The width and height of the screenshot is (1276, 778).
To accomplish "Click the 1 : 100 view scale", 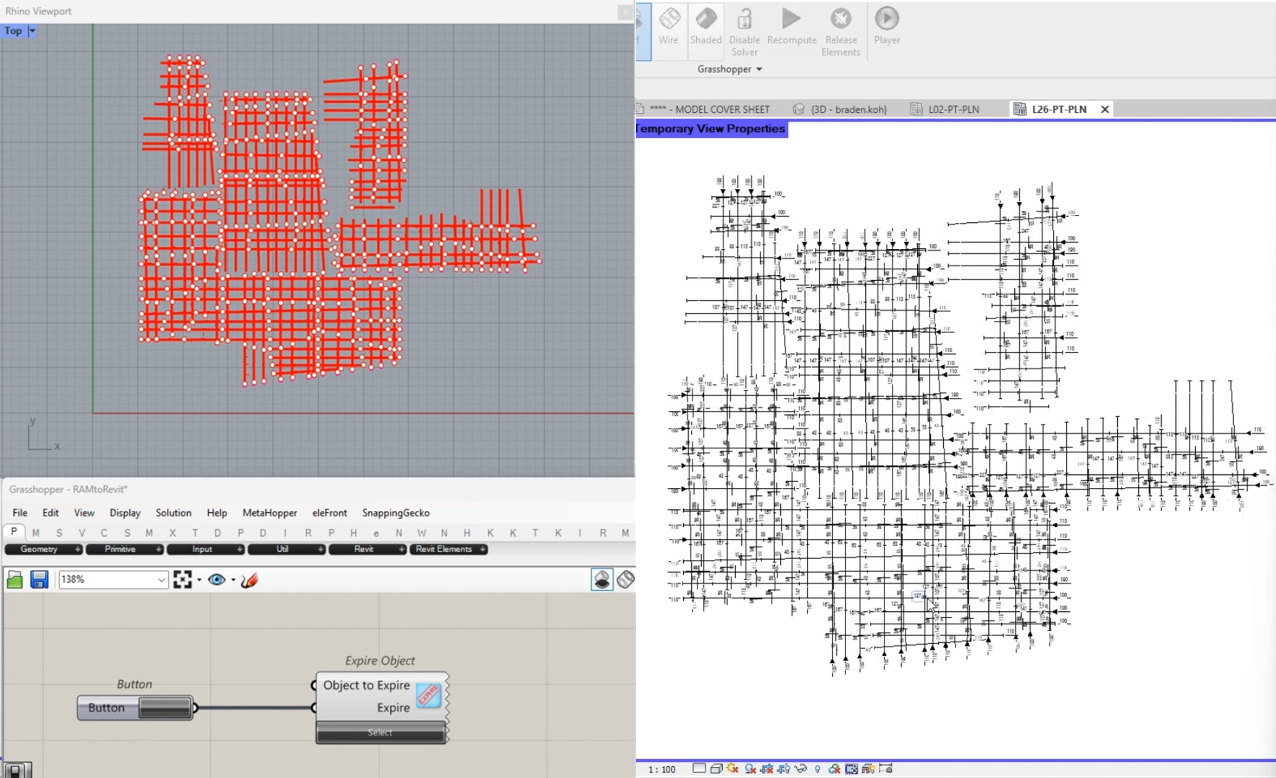I will [x=661, y=769].
